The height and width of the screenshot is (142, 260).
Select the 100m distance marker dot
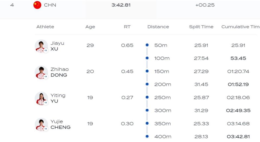[x=147, y=58]
